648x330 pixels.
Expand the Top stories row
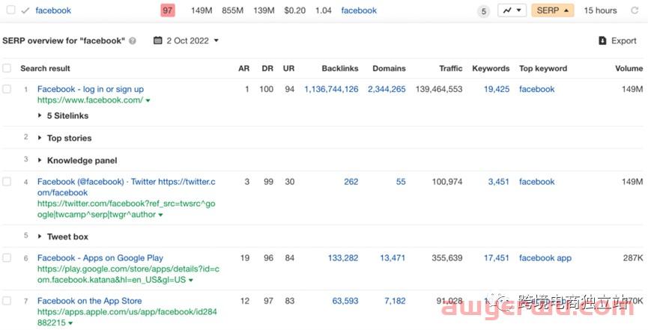coord(65,138)
